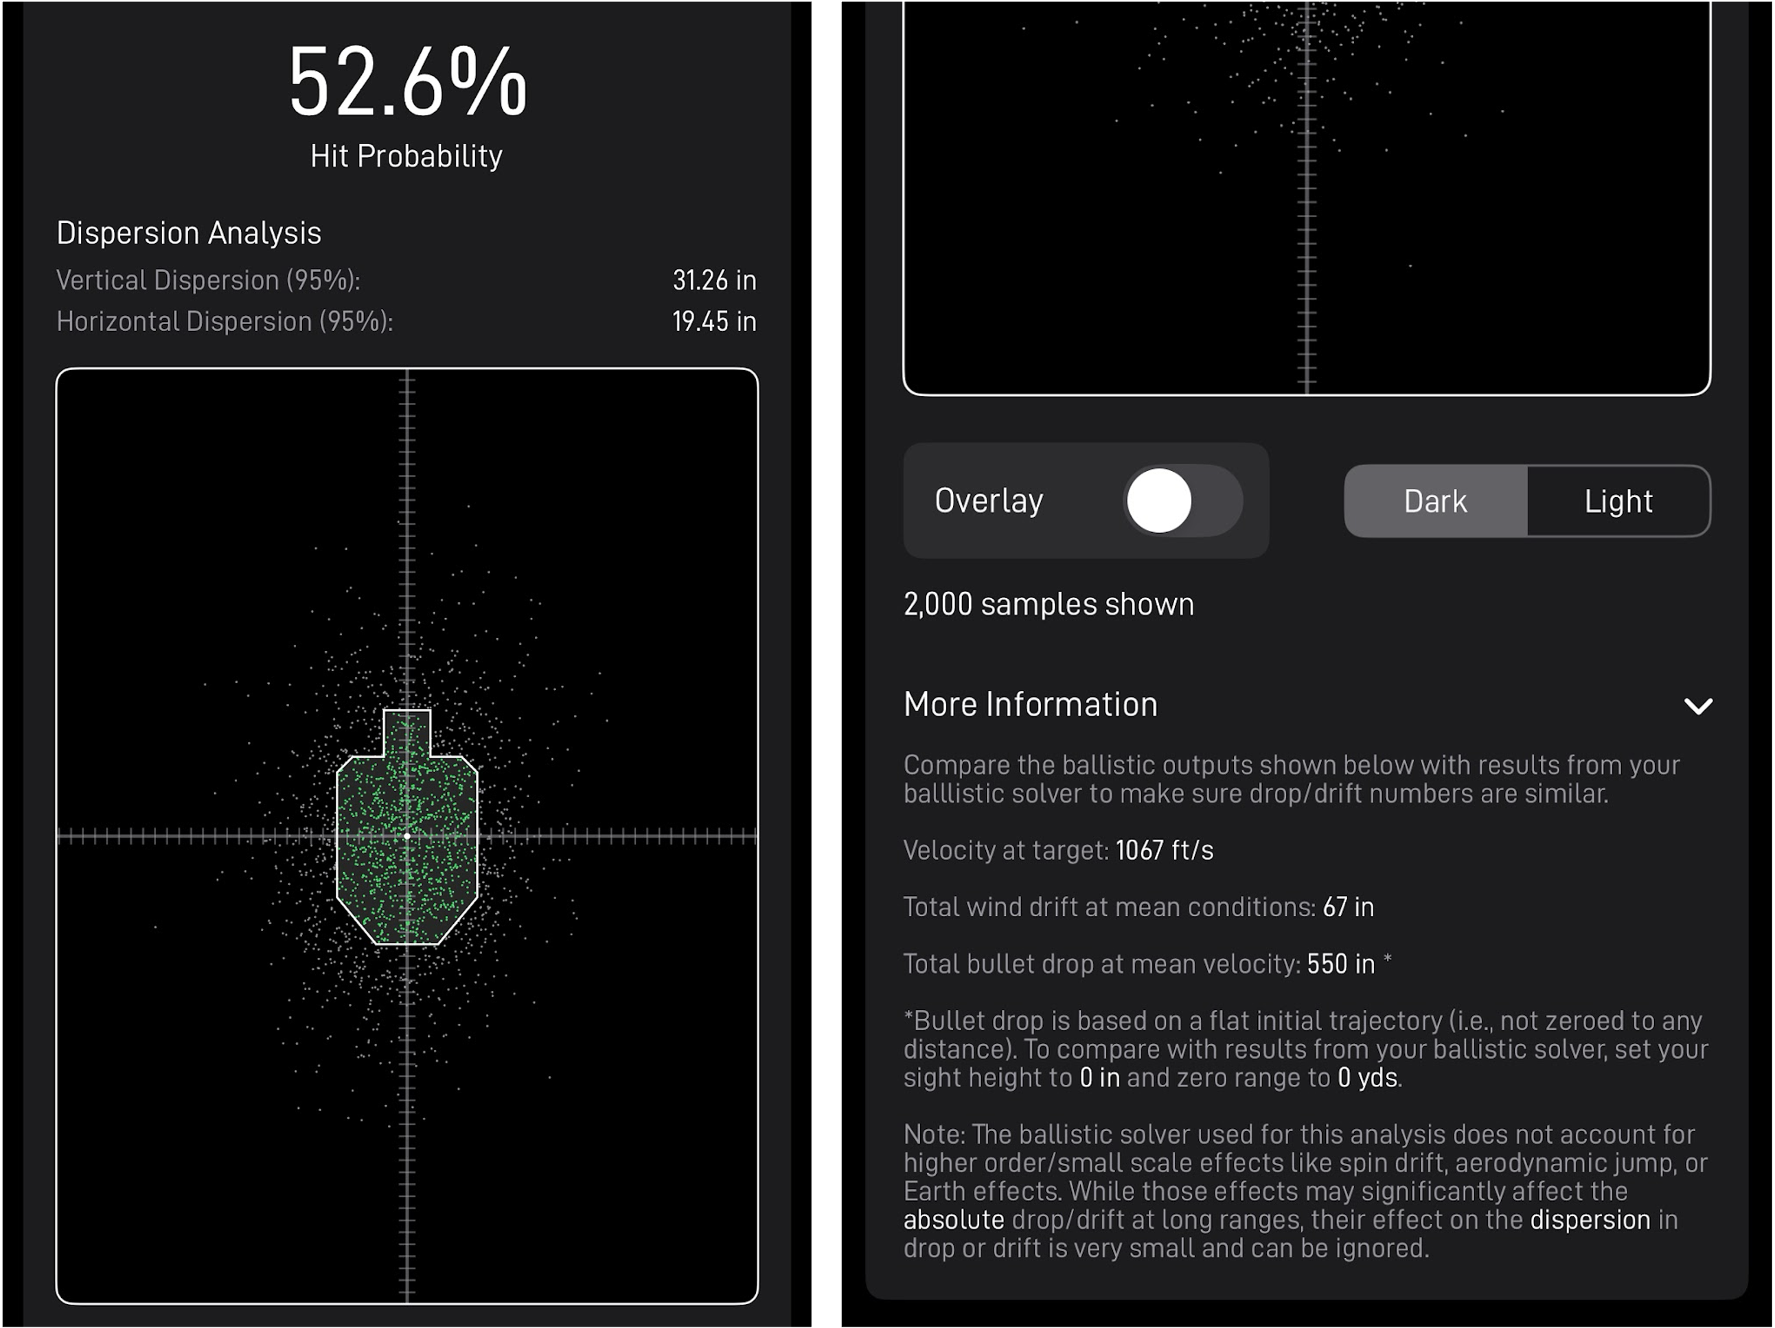The image size is (1775, 1328).
Task: Select the Dispersion Analysis heading
Action: click(x=187, y=233)
